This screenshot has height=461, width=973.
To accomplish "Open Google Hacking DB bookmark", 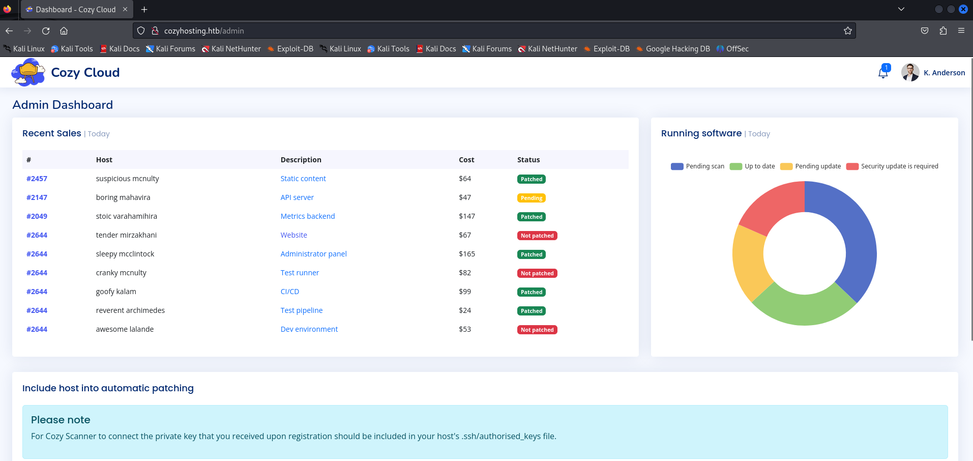I will pos(673,49).
